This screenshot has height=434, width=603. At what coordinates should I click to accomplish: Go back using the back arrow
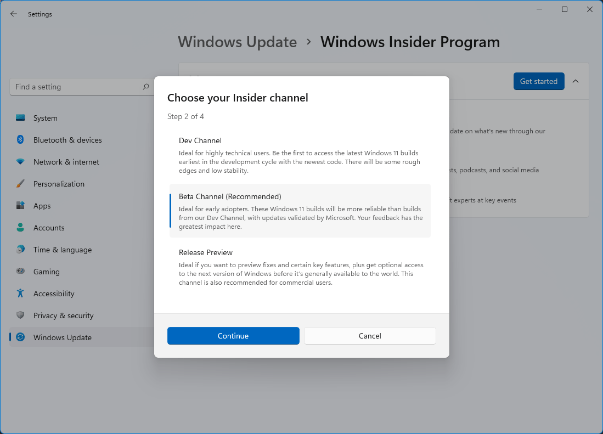tap(14, 14)
